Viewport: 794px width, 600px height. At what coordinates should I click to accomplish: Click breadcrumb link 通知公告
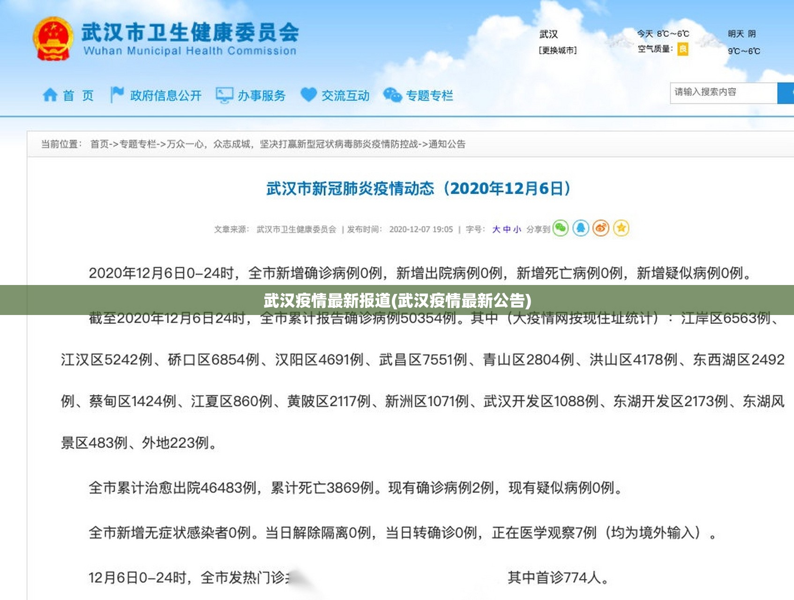[x=447, y=144]
